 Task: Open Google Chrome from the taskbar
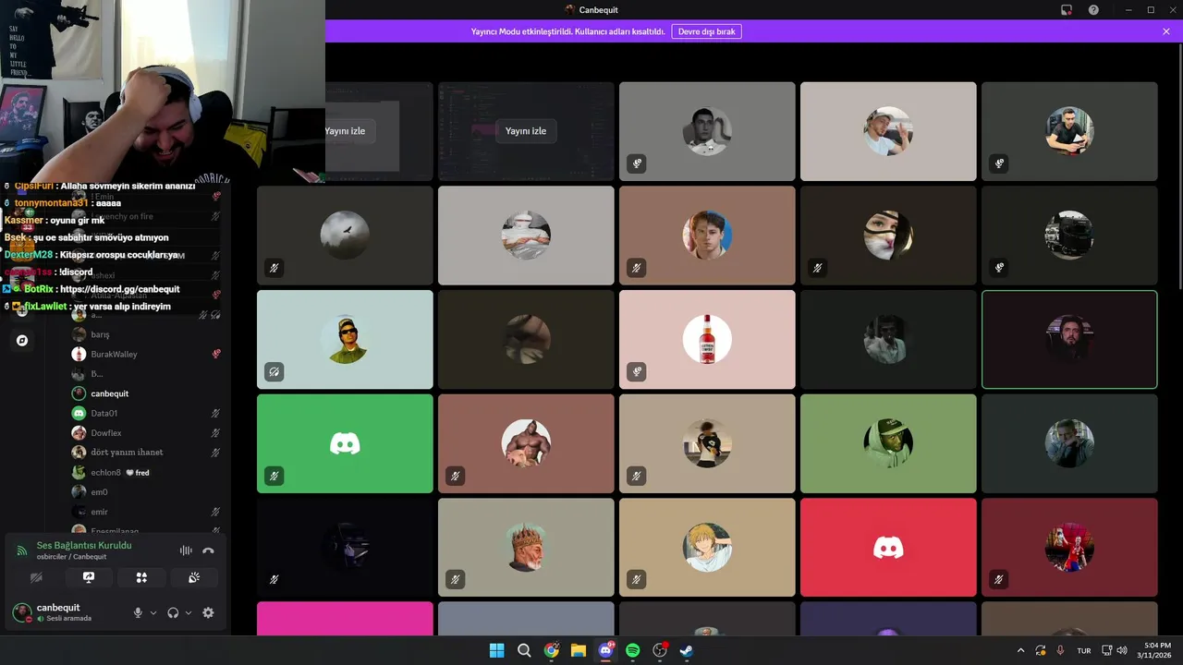(x=552, y=650)
